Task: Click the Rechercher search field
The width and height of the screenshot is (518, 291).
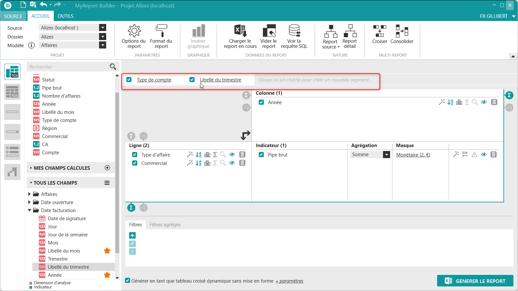Action: coord(68,67)
